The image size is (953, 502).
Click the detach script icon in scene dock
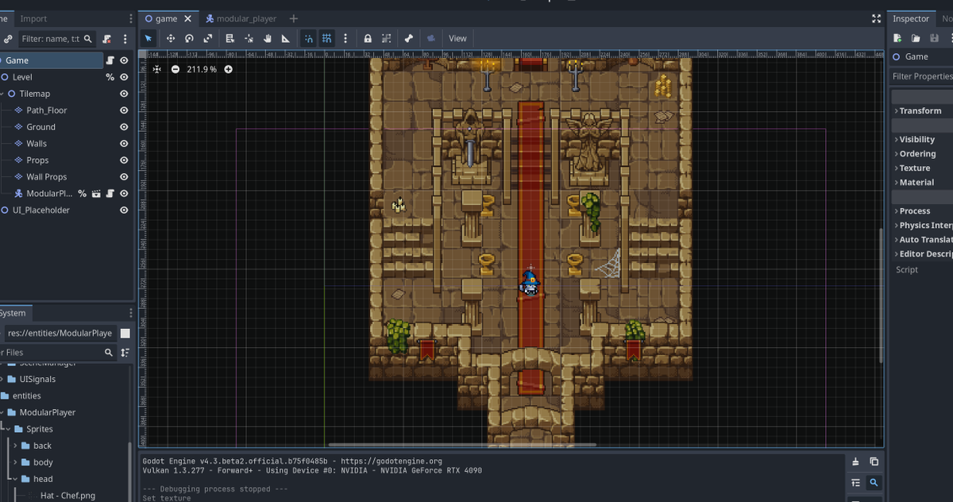pyautogui.click(x=107, y=38)
